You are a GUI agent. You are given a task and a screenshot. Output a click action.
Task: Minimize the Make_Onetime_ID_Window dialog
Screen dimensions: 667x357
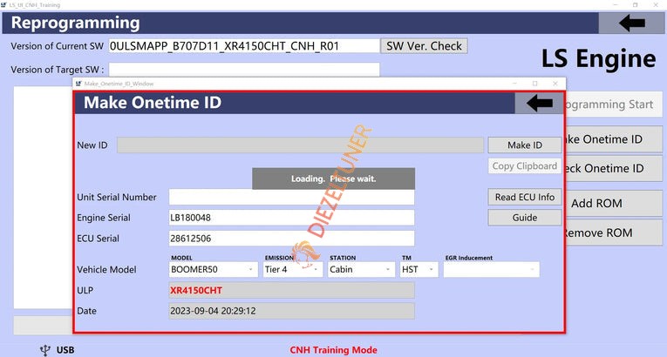514,84
